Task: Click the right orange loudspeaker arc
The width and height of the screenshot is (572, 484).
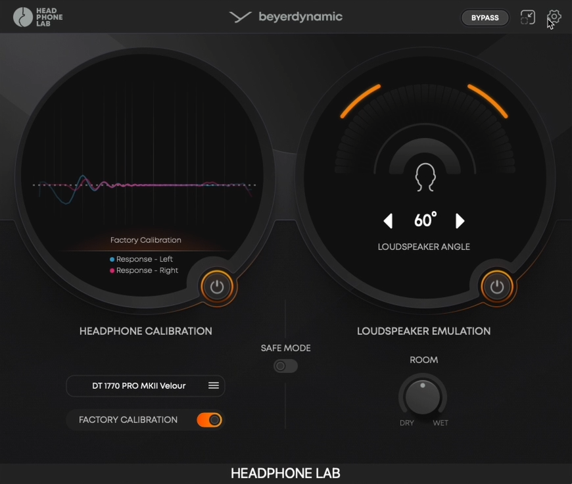Action: [x=488, y=101]
